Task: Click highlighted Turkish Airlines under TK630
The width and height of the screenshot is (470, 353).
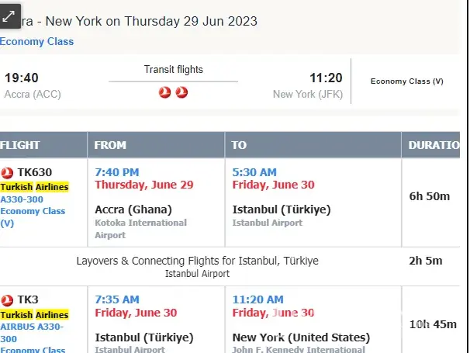Action: click(34, 187)
